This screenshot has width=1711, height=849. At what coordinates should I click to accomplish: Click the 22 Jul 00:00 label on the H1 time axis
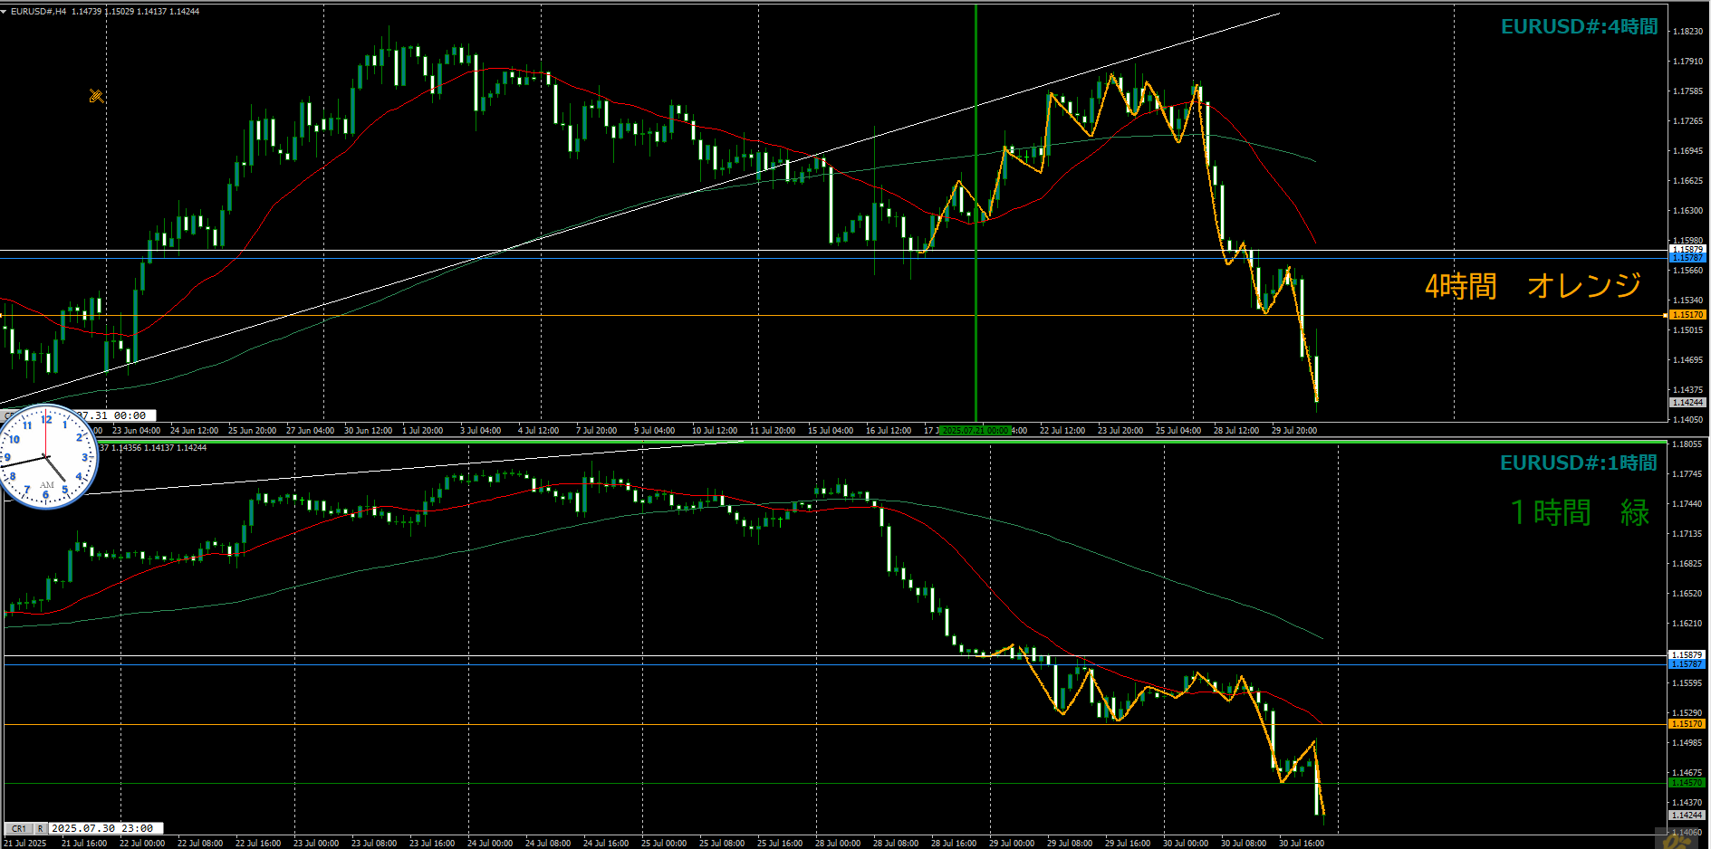pyautogui.click(x=142, y=844)
